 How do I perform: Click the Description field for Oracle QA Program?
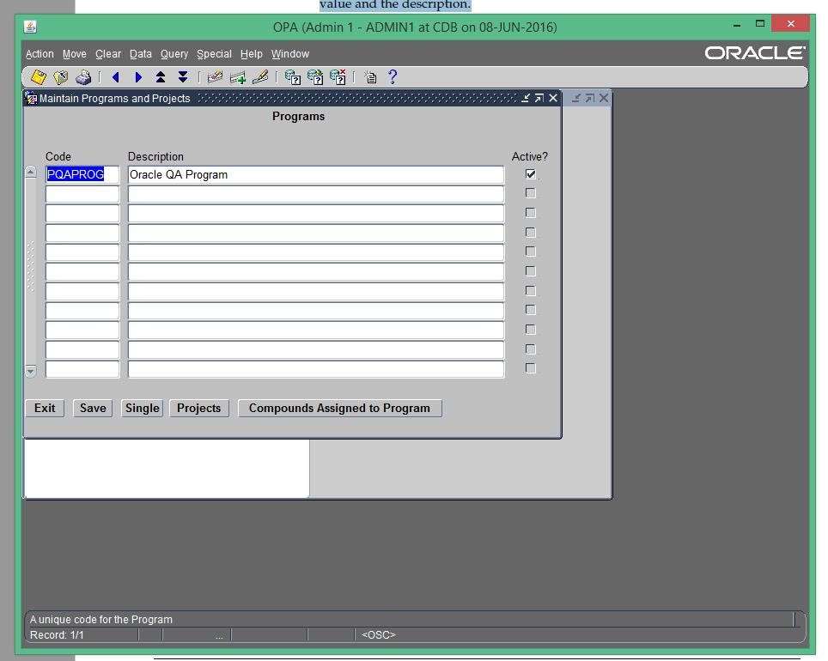[315, 173]
